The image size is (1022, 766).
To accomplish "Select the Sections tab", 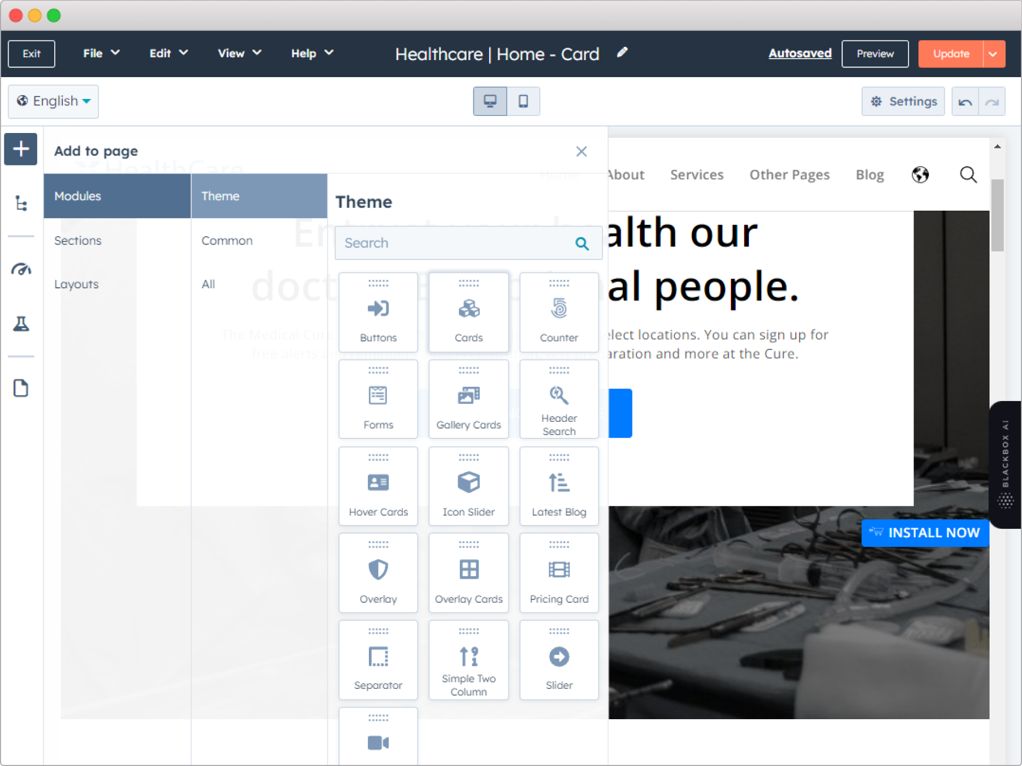I will coord(78,240).
